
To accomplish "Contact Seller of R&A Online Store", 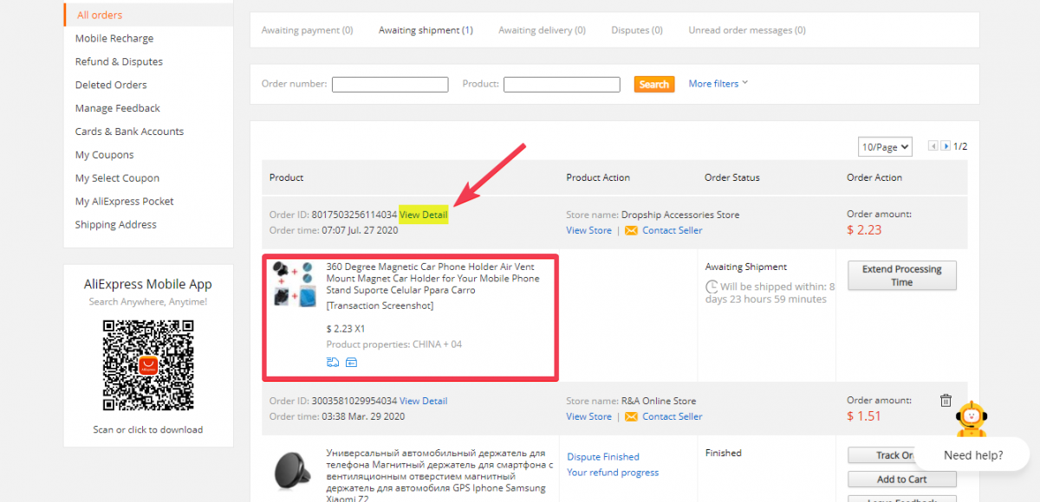I will tap(672, 416).
